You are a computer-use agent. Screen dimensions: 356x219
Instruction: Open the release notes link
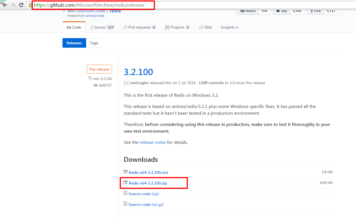153,142
